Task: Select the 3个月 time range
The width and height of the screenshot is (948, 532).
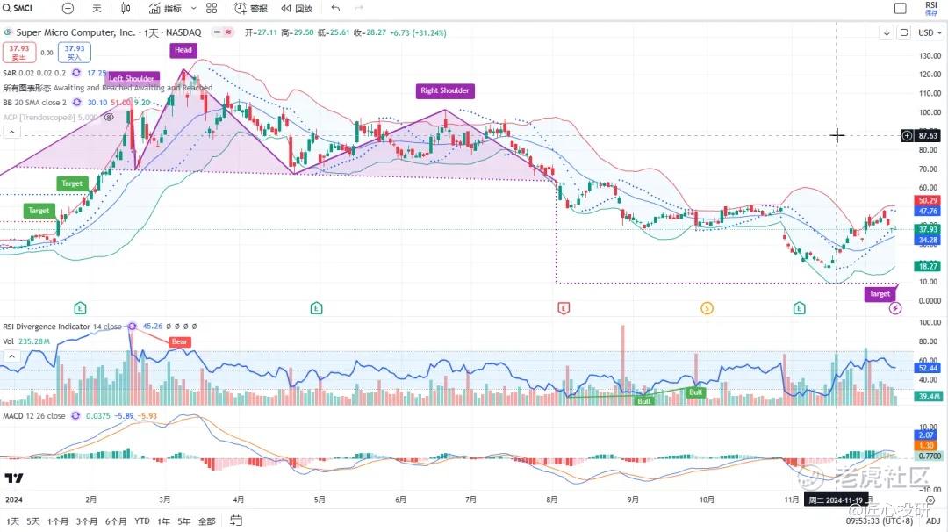Action: coord(87,521)
